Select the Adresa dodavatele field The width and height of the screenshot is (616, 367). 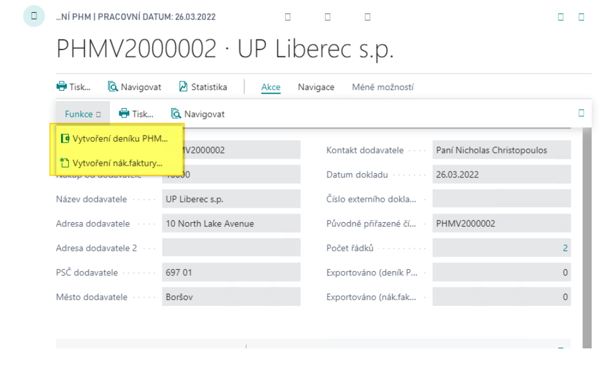coord(231,223)
